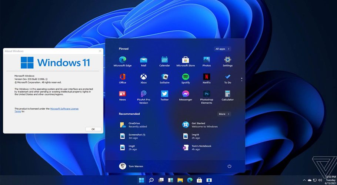The image size is (337, 185).
Task: Open the Get Started welcome item
Action: click(x=200, y=125)
